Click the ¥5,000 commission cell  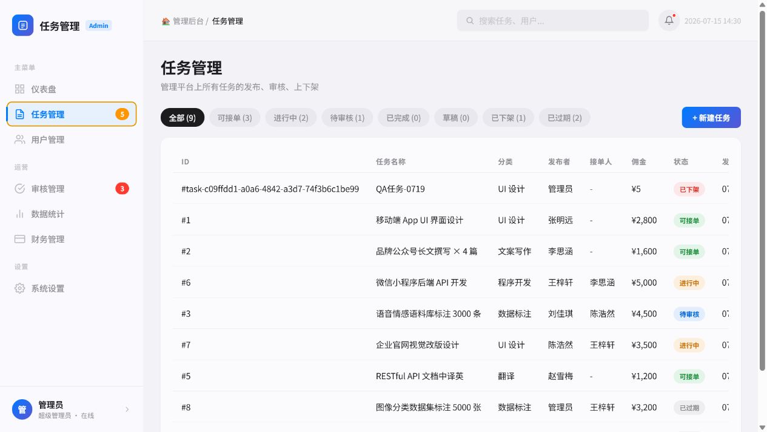point(644,283)
